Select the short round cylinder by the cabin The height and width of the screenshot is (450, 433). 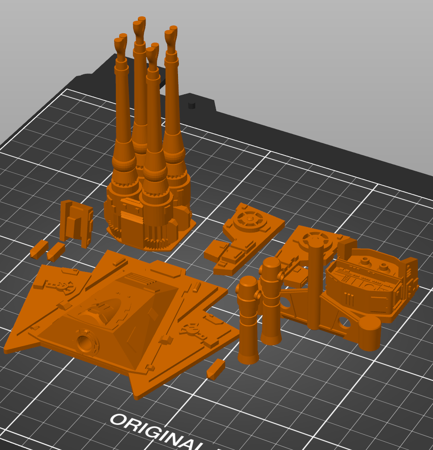369,333
